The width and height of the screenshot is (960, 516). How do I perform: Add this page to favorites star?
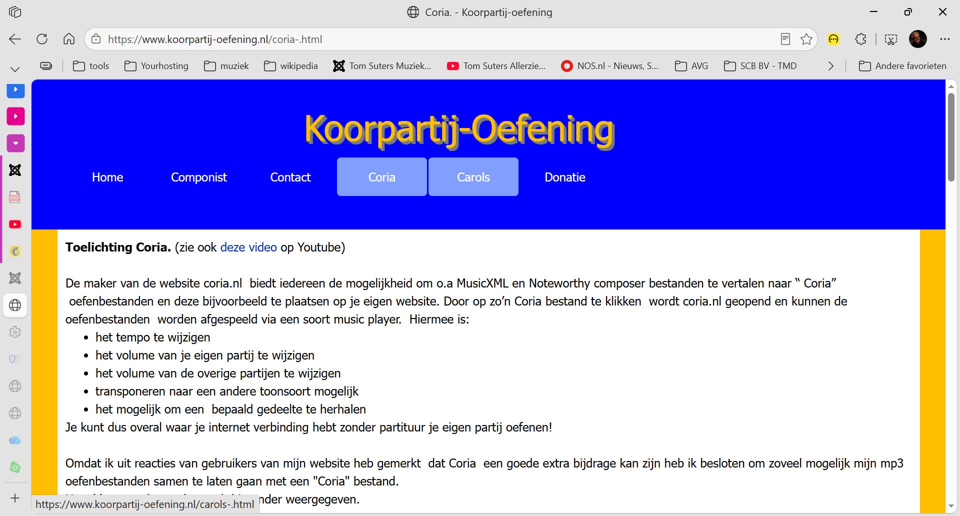point(806,39)
